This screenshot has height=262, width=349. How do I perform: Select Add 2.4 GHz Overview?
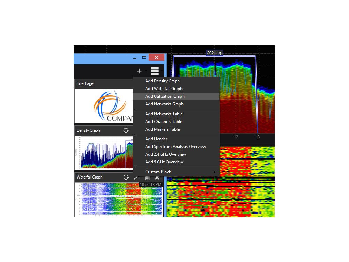(176, 154)
